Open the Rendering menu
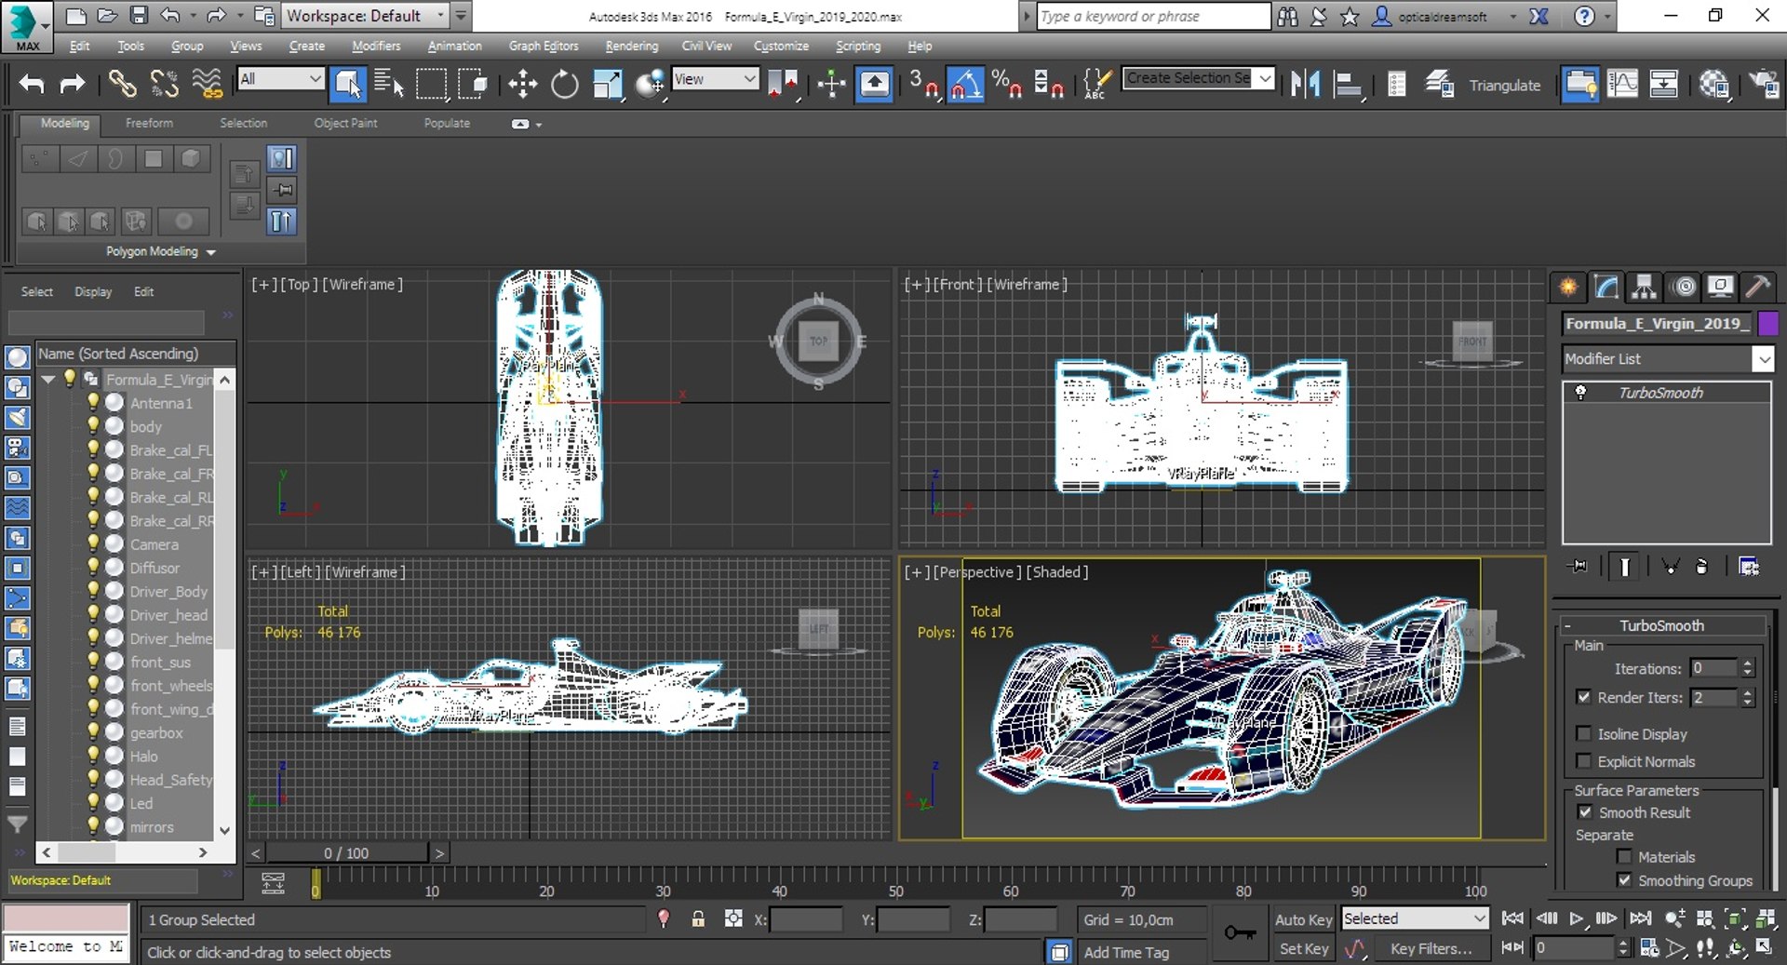This screenshot has width=1787, height=965. (x=631, y=46)
